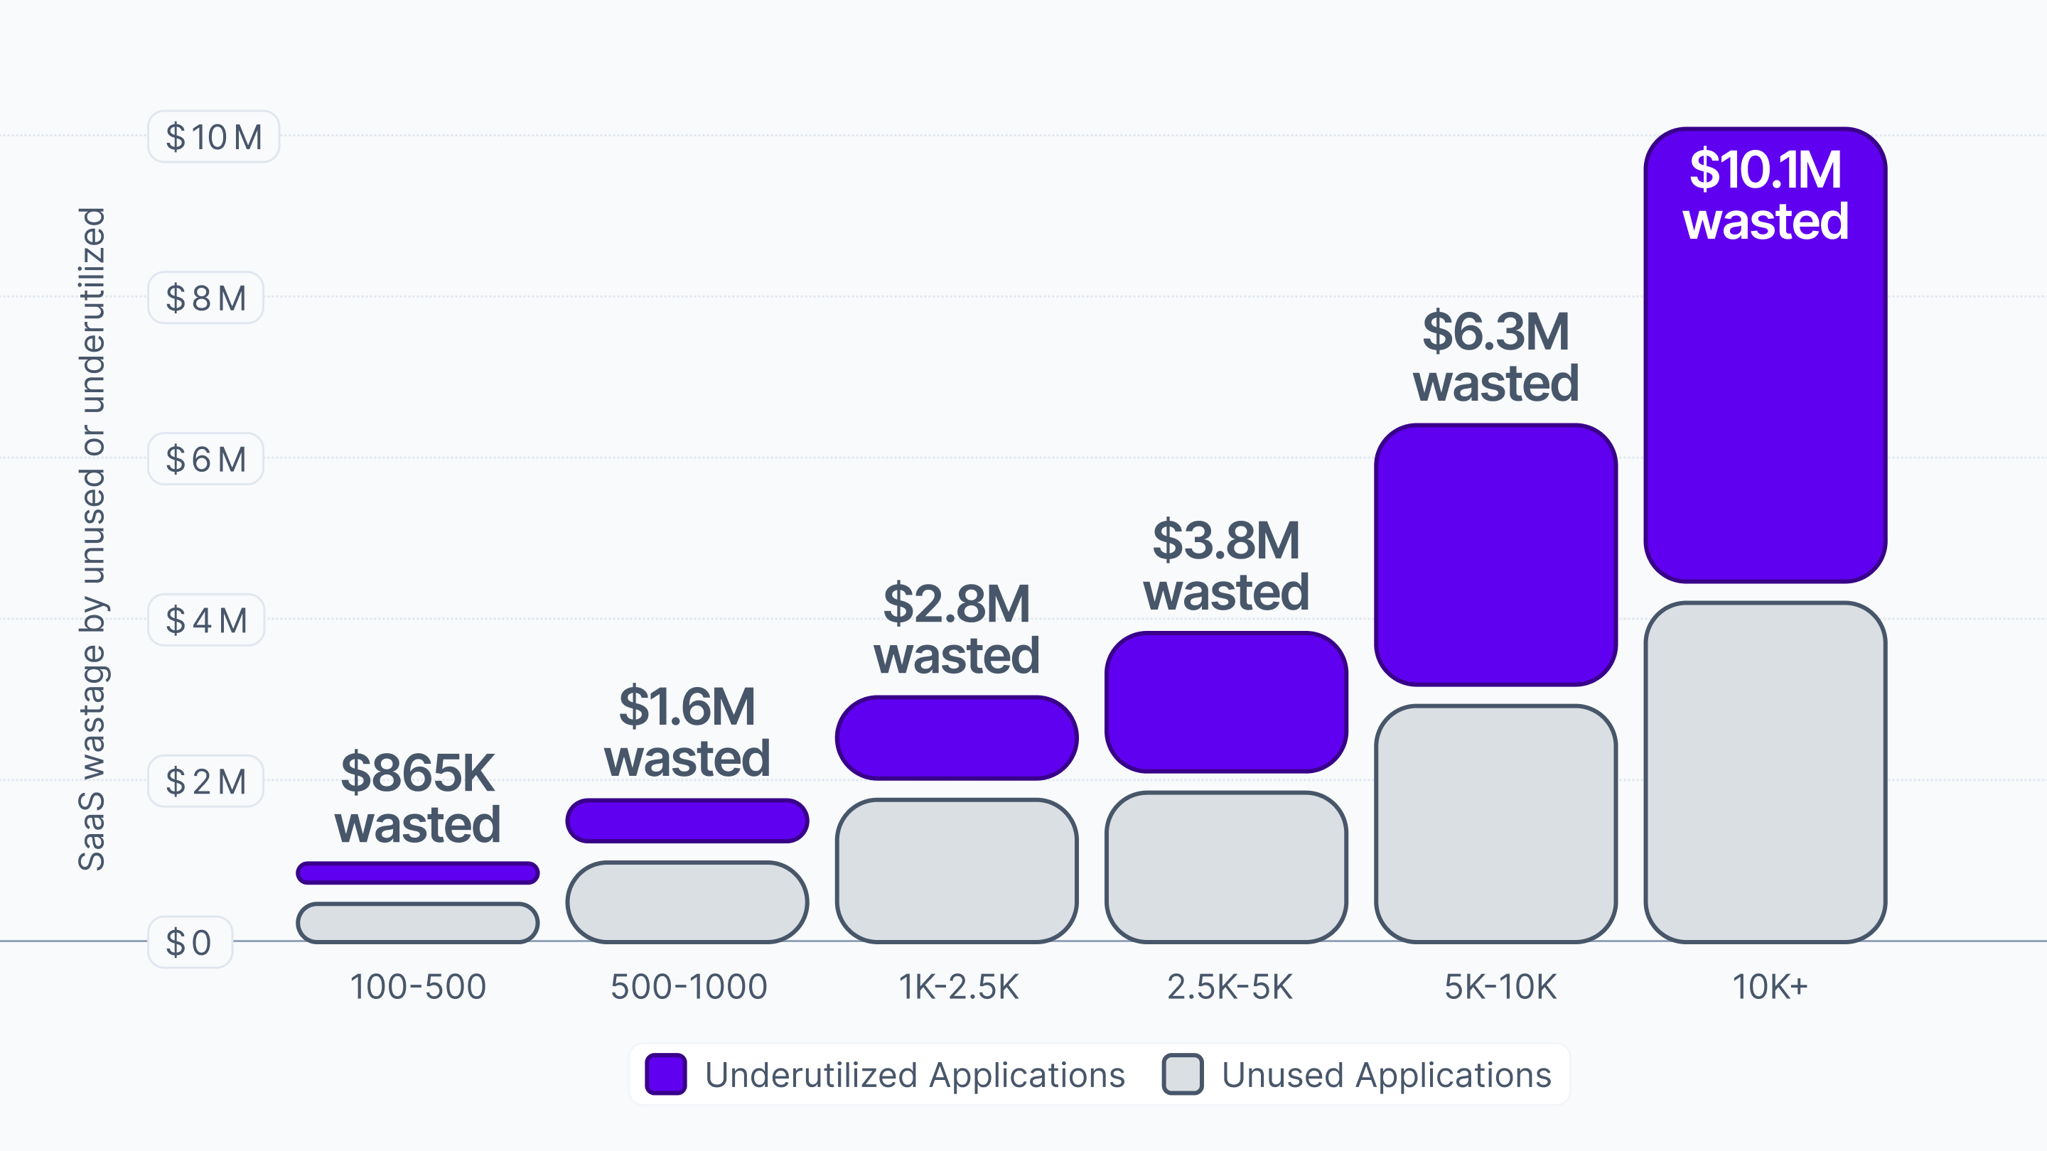This screenshot has height=1151, width=2047.
Task: Click the Underutilized Applications legend label
Action: [914, 1075]
